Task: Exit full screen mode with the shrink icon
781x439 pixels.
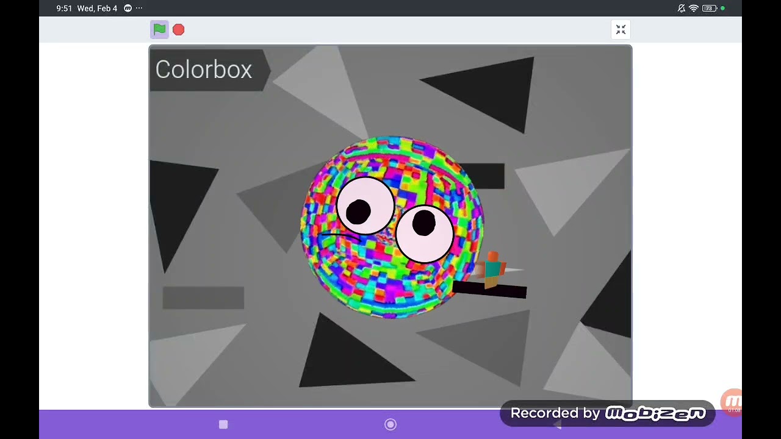Action: (x=621, y=29)
